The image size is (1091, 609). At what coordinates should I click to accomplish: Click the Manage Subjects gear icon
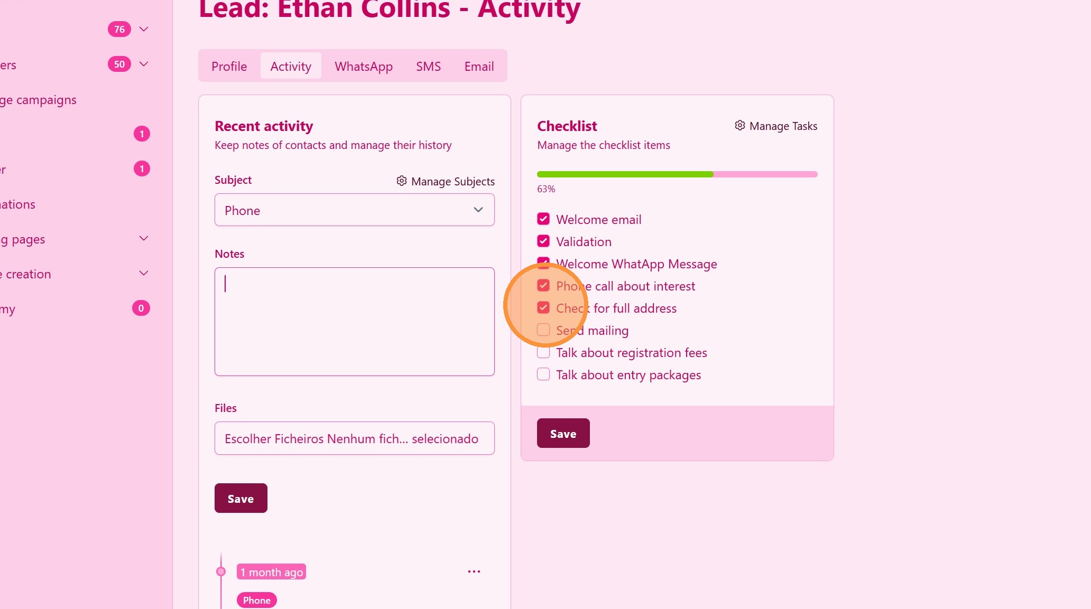tap(401, 181)
